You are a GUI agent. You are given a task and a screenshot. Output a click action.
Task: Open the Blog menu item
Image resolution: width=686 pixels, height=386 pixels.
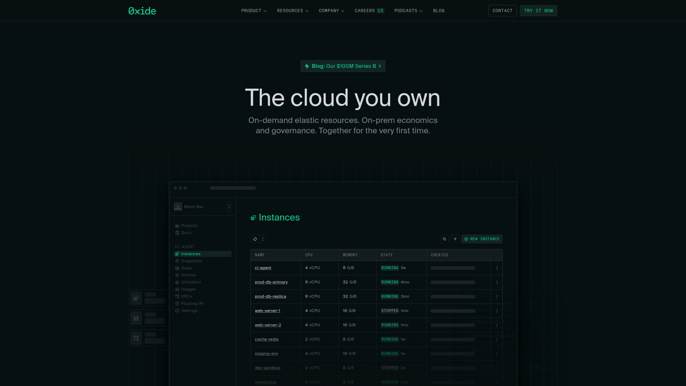point(439,11)
